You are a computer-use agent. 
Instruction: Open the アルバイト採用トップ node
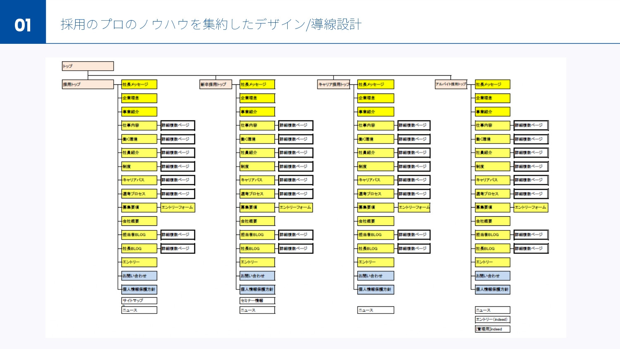451,84
